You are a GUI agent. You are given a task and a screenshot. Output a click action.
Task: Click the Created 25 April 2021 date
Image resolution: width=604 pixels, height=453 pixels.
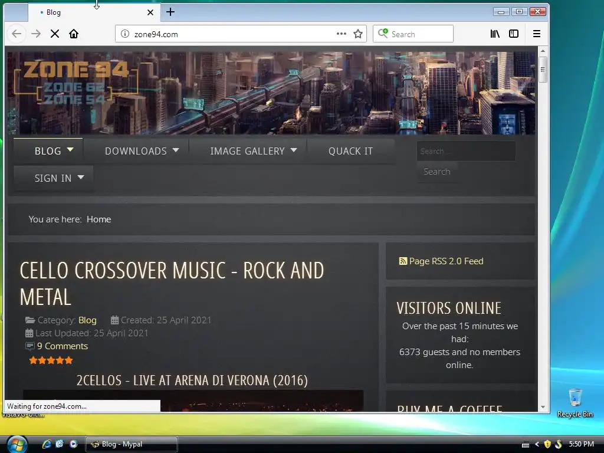coord(166,320)
